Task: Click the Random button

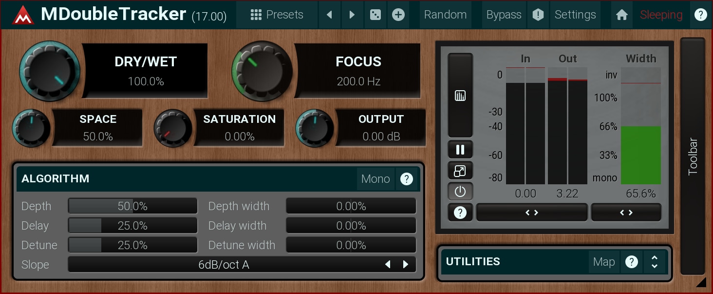Action: (445, 15)
